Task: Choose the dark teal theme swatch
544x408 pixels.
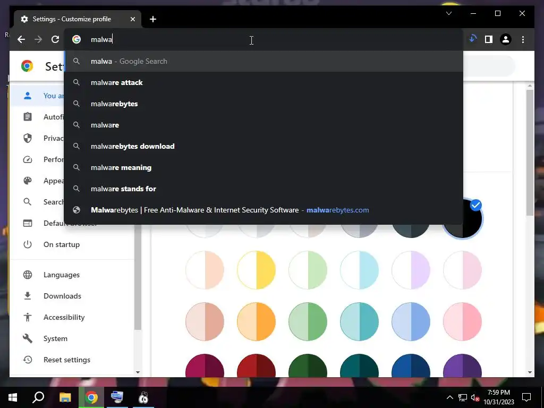Action: 359,365
